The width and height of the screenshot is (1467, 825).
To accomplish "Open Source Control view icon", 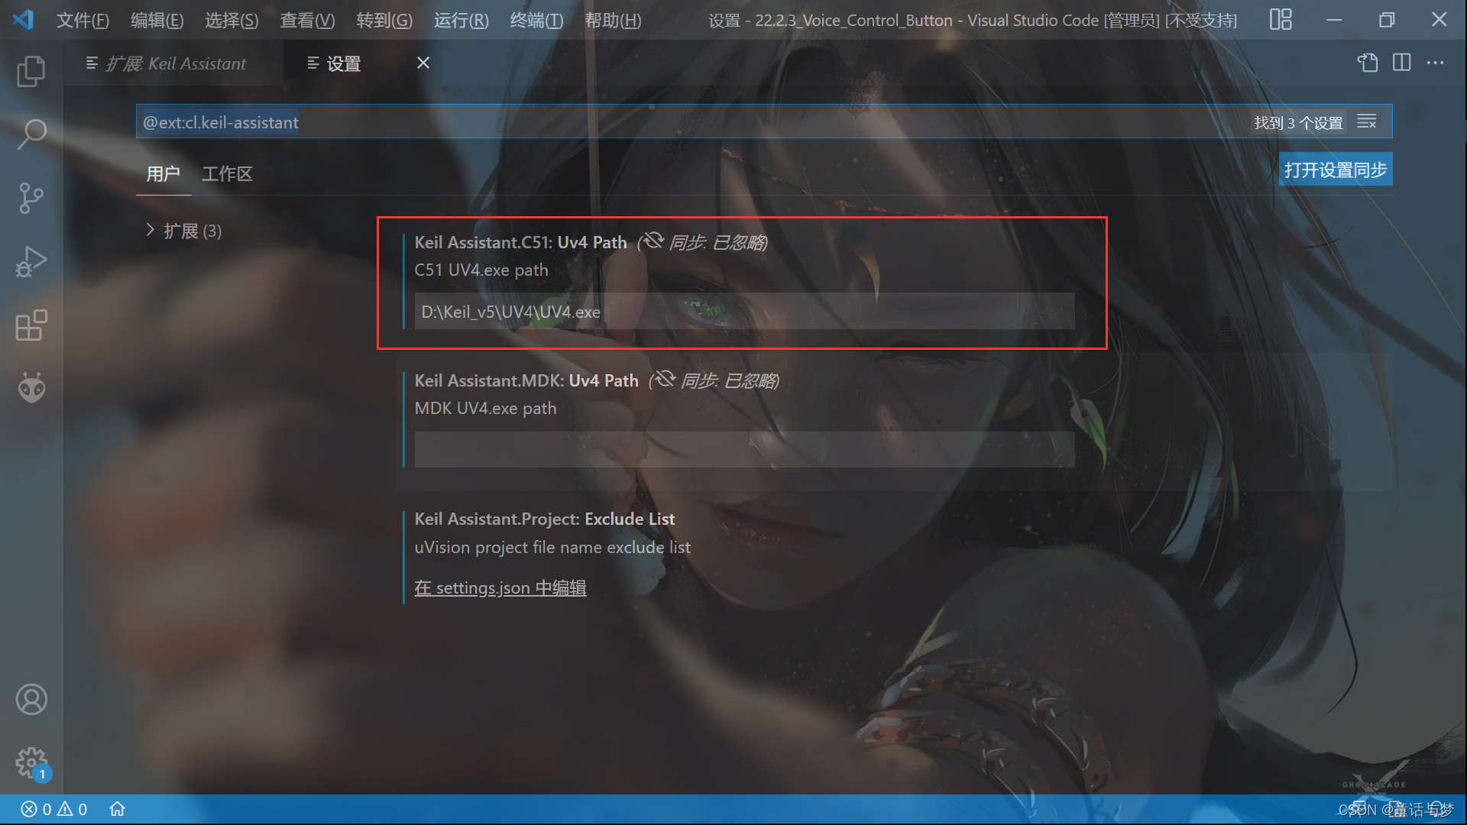I will click(31, 198).
